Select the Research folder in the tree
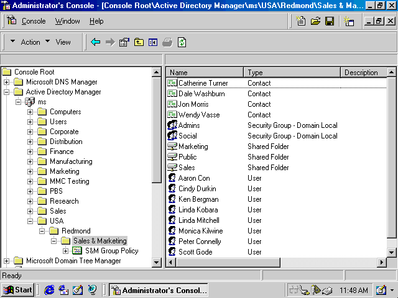 (x=64, y=201)
